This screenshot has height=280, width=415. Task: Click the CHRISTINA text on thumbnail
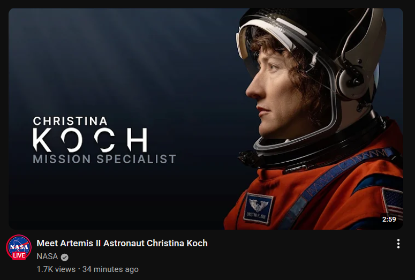(x=70, y=121)
